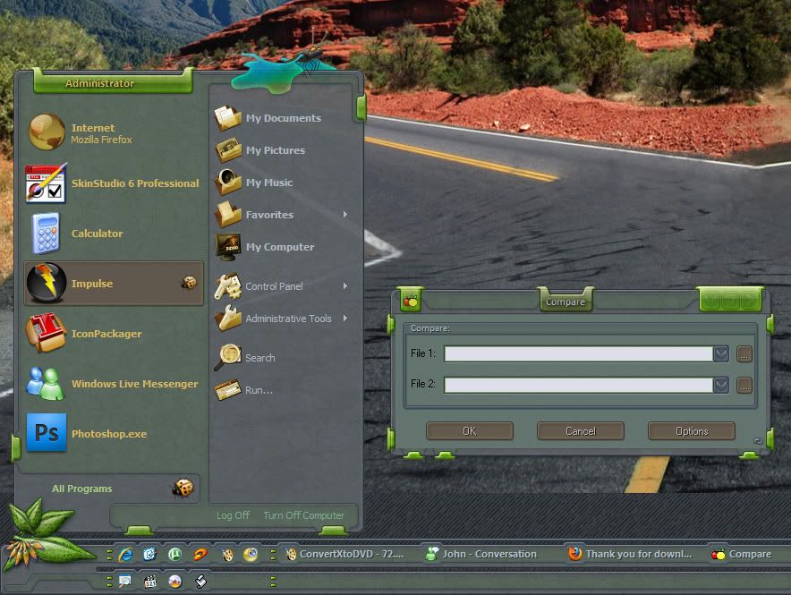Choose Run... in the Start menu

tap(282, 390)
